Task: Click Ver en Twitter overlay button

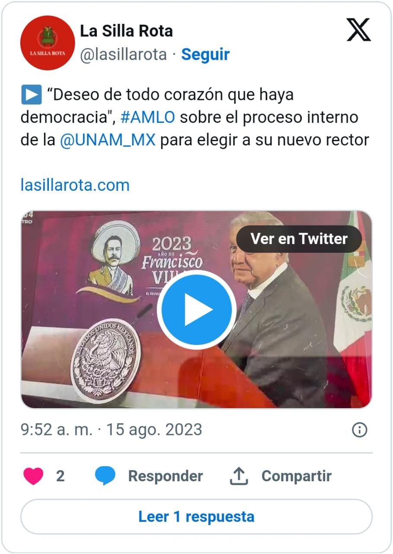Action: [299, 238]
